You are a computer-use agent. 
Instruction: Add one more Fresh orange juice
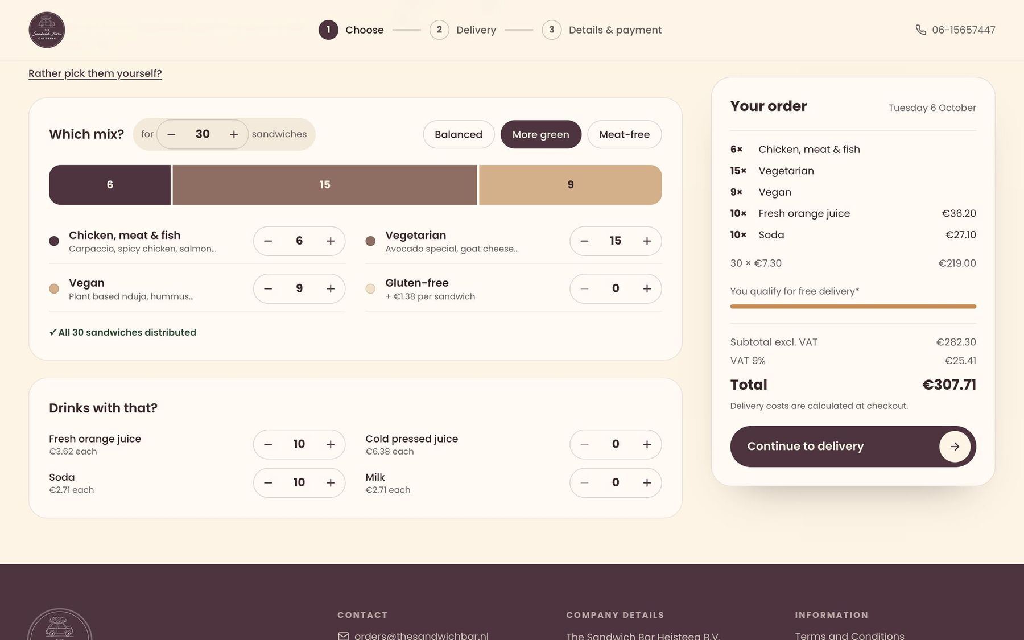click(331, 444)
